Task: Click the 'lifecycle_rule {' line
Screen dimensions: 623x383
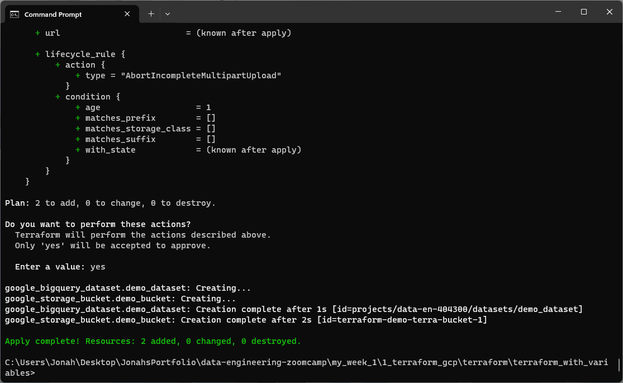Action: (x=80, y=54)
